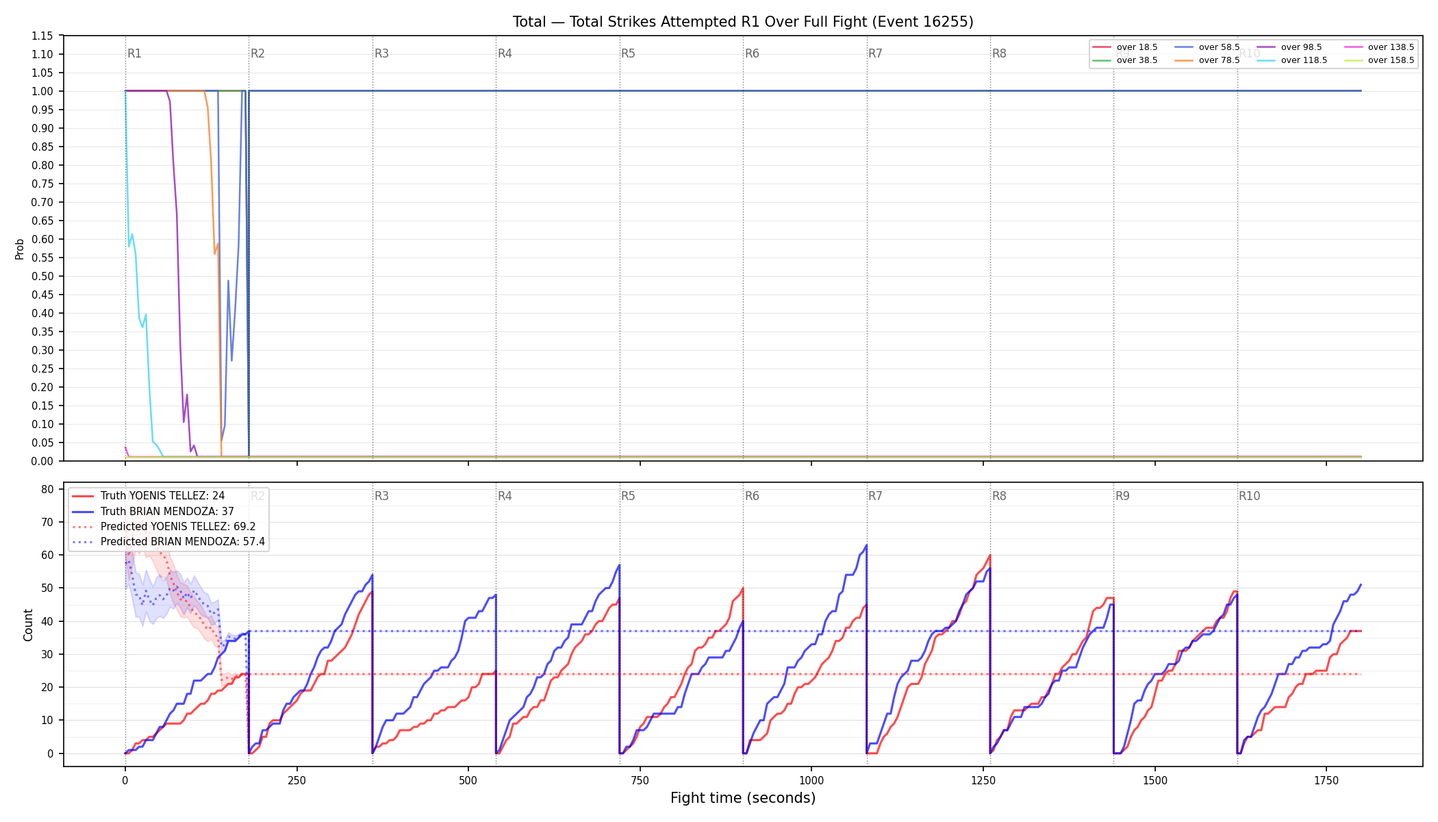1438x822 pixels.
Task: Click the 0.50 tick on the Prob axis
Action: (42, 276)
